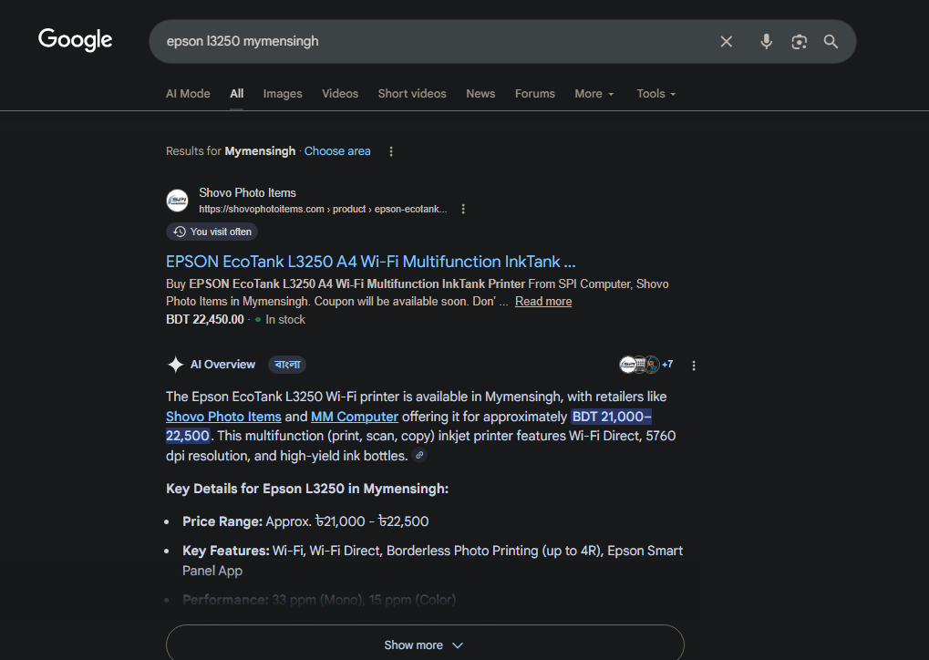Click the magnifier search icon
Viewport: 929px width, 660px height.
coord(831,42)
